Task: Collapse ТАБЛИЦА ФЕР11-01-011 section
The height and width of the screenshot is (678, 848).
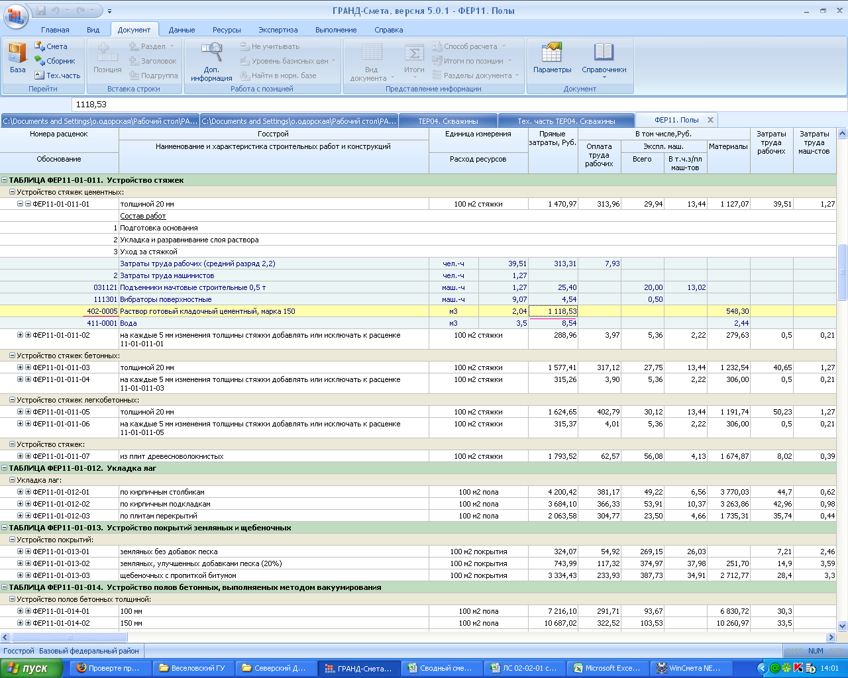Action: (5, 180)
